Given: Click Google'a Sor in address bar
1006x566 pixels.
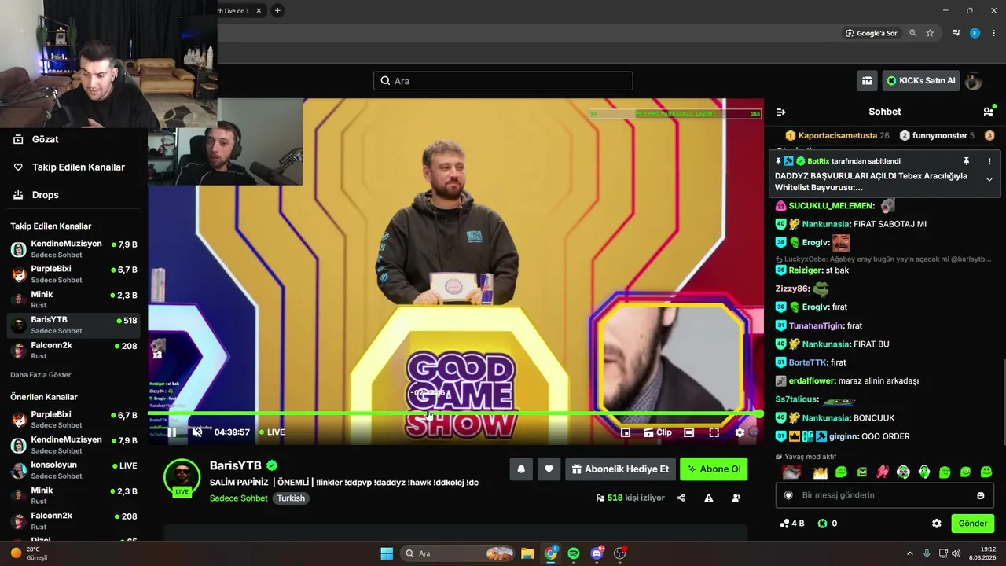Looking at the screenshot, I should click(x=871, y=33).
